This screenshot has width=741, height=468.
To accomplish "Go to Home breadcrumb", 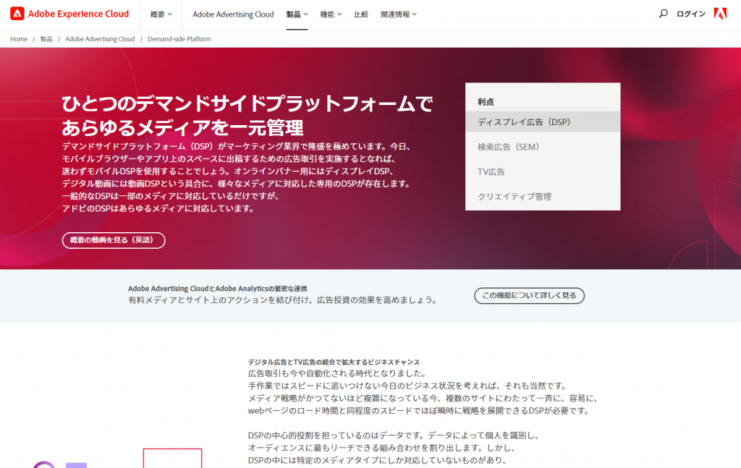I will (19, 39).
